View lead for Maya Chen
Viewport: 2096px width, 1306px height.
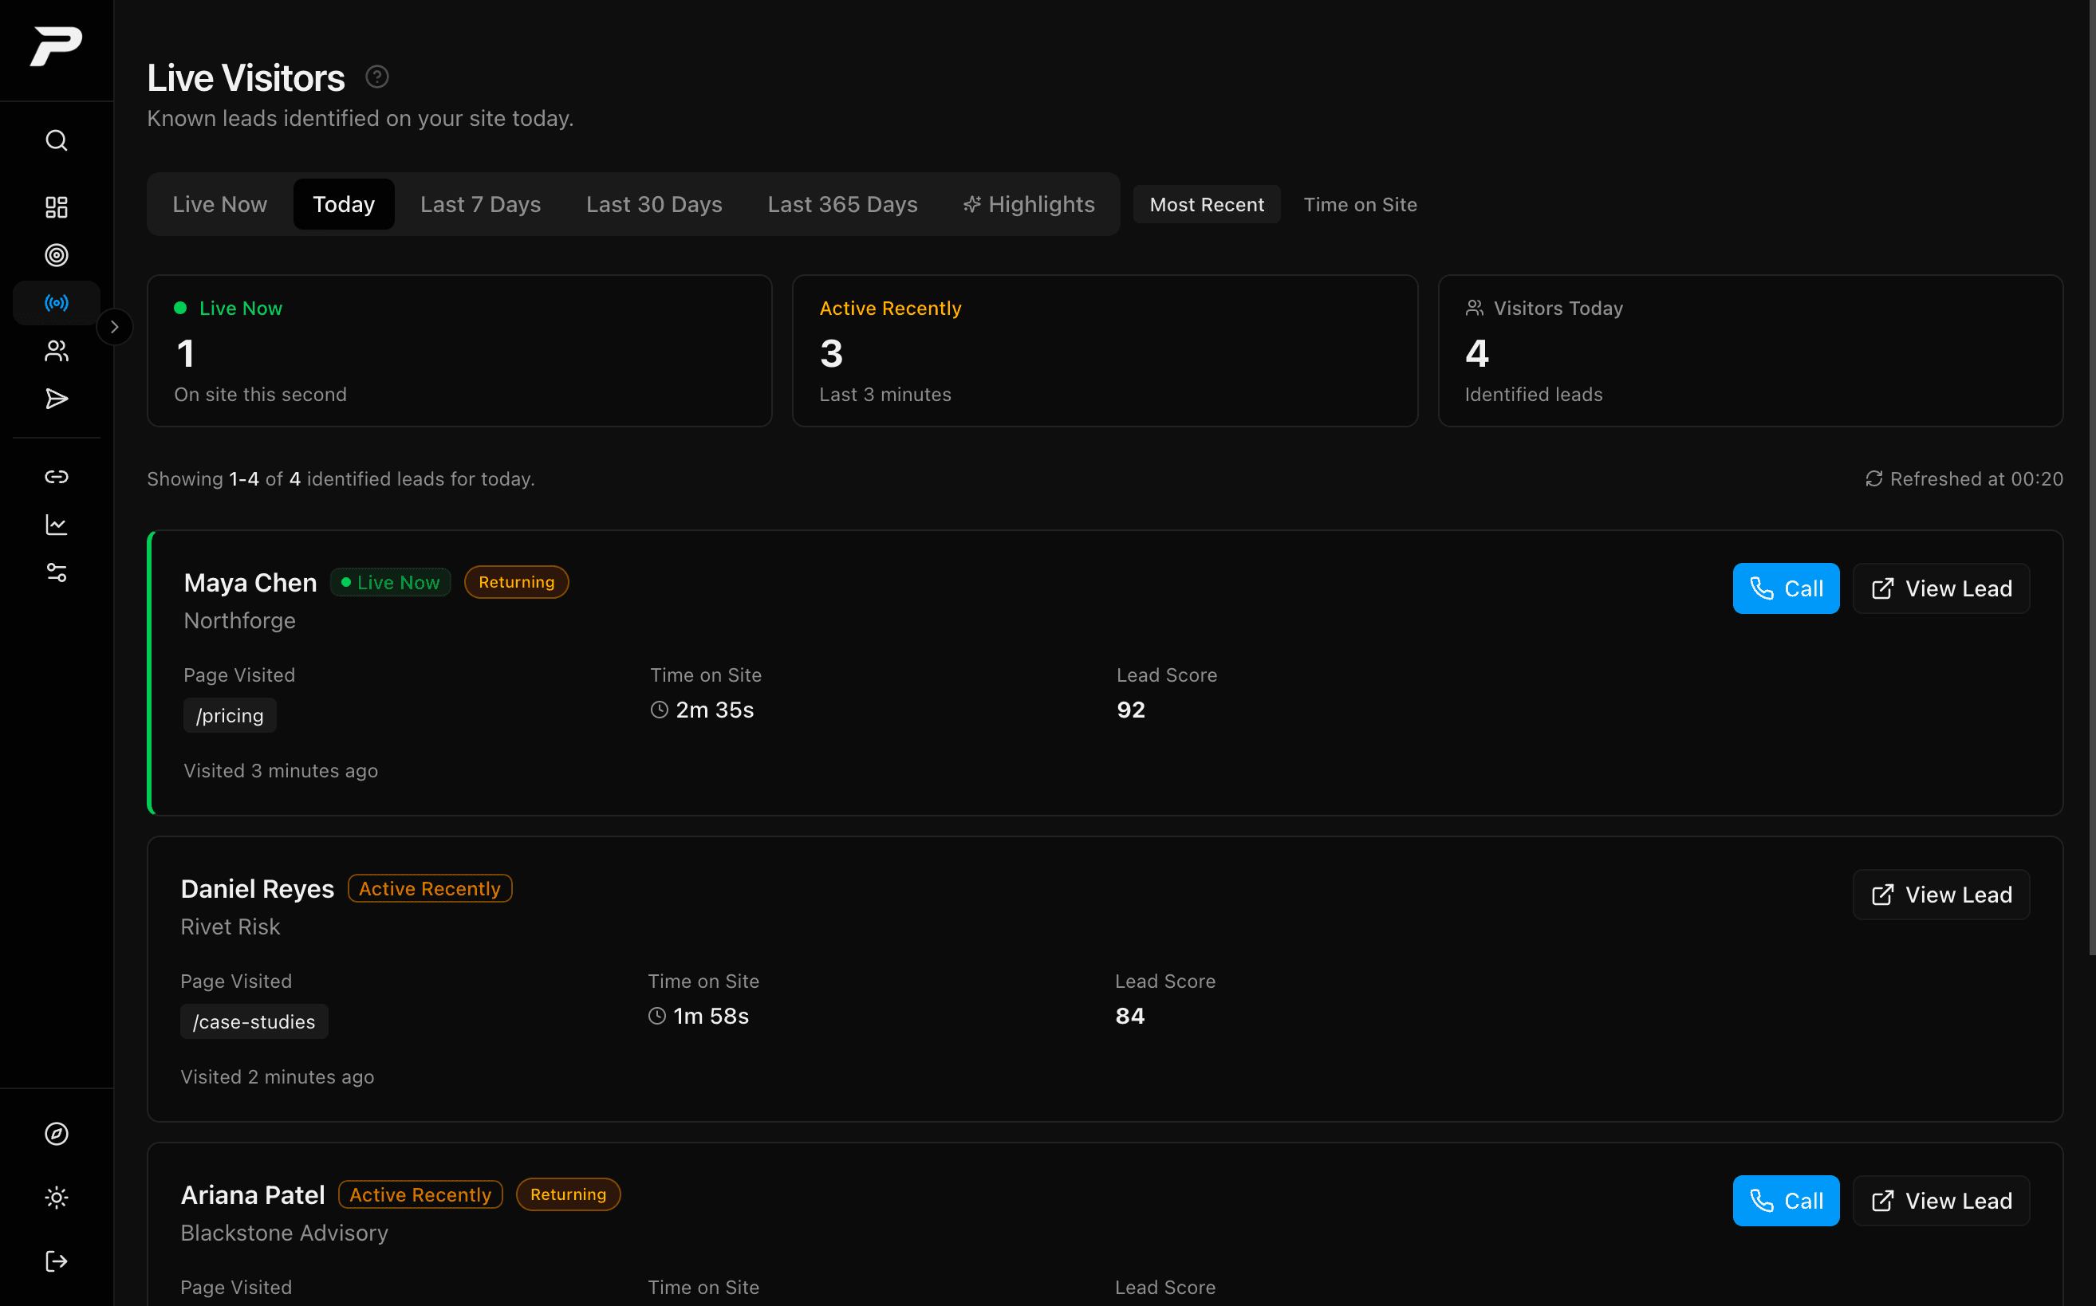tap(1941, 589)
